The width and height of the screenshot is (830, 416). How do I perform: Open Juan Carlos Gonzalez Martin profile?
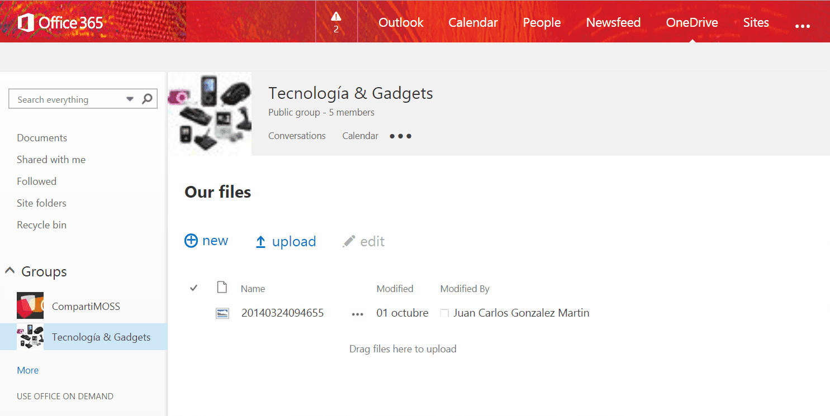pyautogui.click(x=521, y=313)
